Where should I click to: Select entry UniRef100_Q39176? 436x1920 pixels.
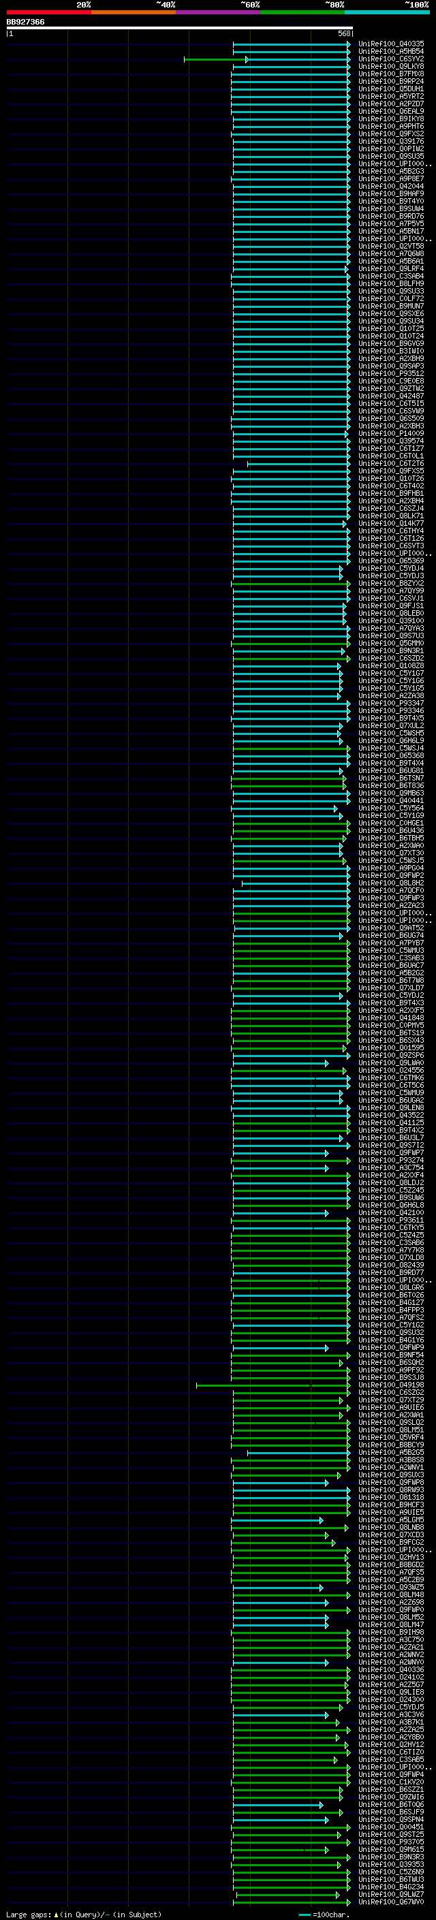pyautogui.click(x=391, y=141)
